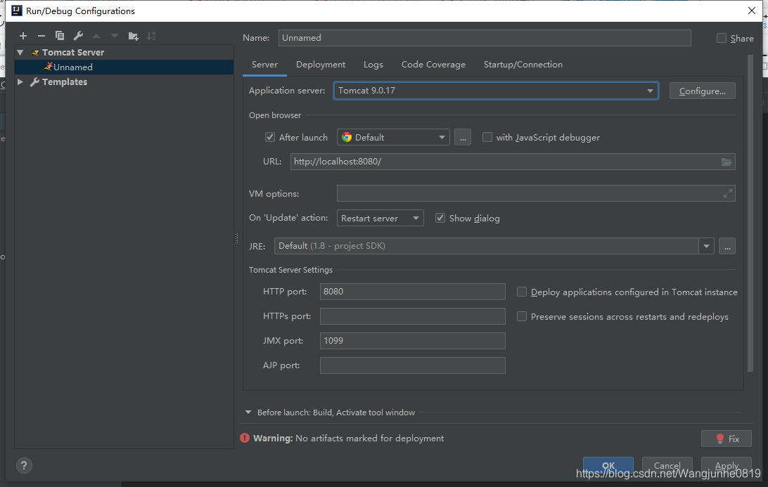Click the Name input field
Image resolution: width=768 pixels, height=487 pixels.
pos(485,38)
